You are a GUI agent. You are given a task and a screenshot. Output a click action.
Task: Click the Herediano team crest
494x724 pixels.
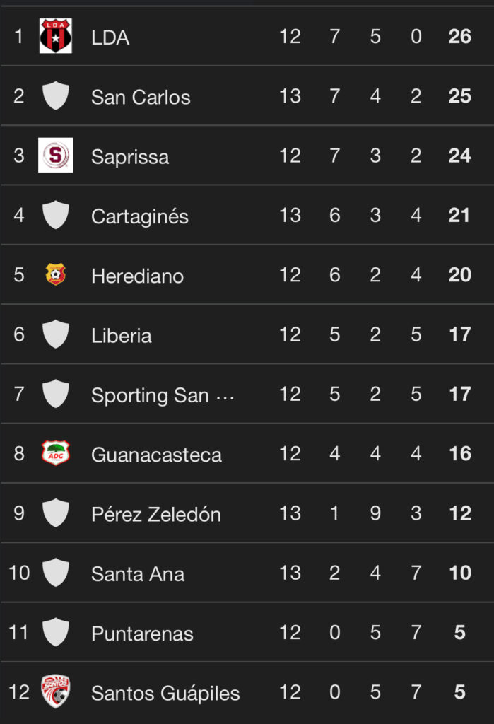[55, 274]
